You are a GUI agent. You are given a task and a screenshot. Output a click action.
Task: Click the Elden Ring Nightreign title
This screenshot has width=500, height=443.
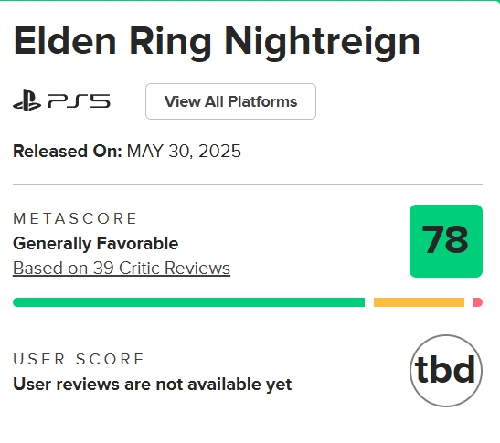217,42
